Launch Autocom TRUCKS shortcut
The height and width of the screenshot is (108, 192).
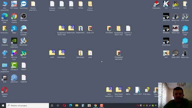click(185, 41)
